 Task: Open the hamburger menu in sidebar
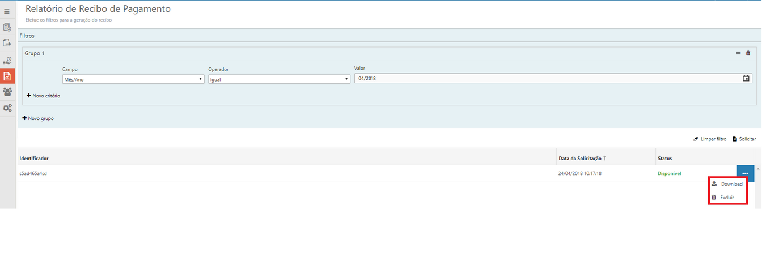(x=7, y=11)
